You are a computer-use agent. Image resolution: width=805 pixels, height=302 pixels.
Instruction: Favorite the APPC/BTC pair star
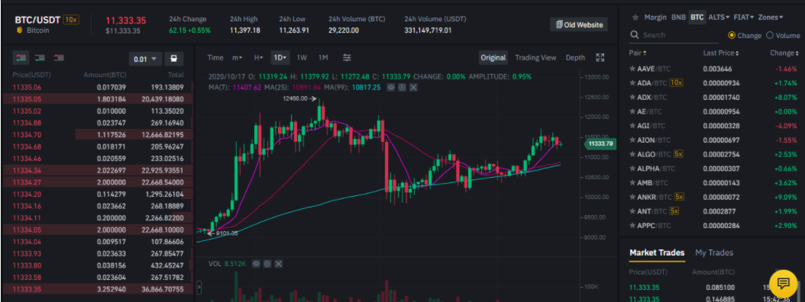click(632, 226)
